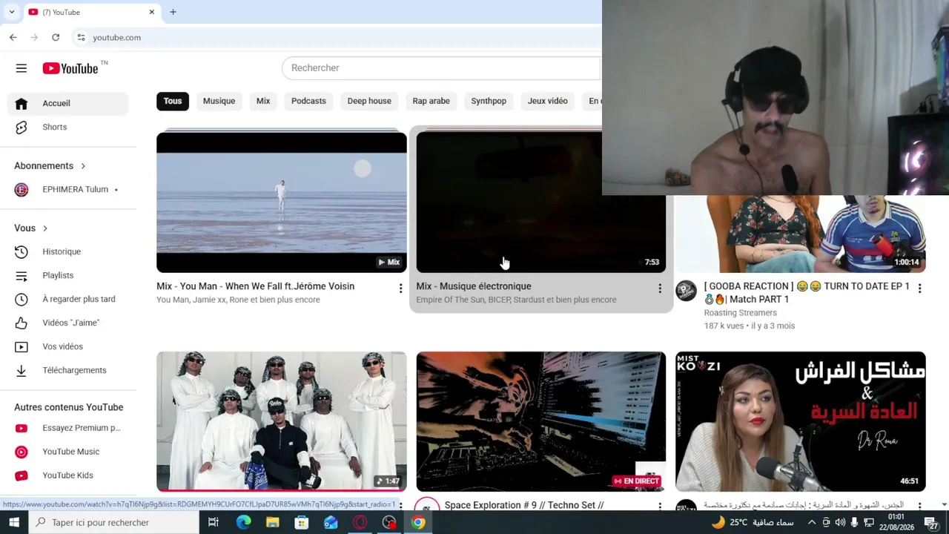
Task: Open options menu for Musique électronique mix
Action: [660, 288]
